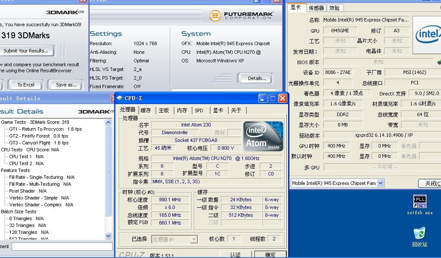The height and width of the screenshot is (258, 441).
Task: Select the 处理器 tab in CPU-Z
Action: 127,110
